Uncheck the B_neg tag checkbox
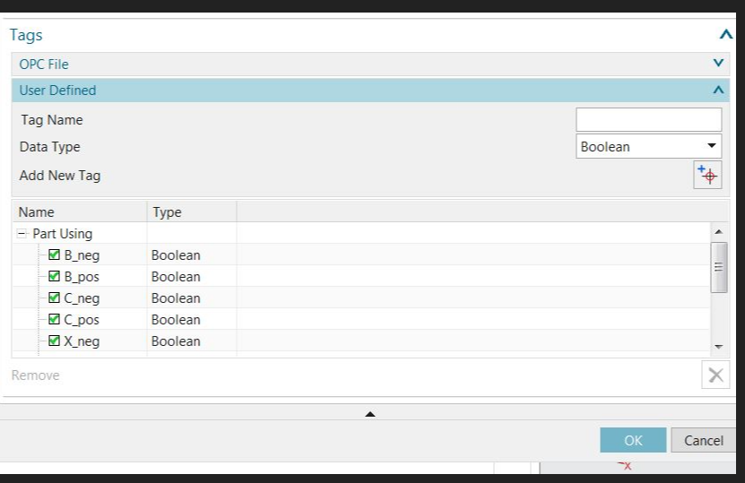Viewport: 745px width, 483px height. click(54, 255)
